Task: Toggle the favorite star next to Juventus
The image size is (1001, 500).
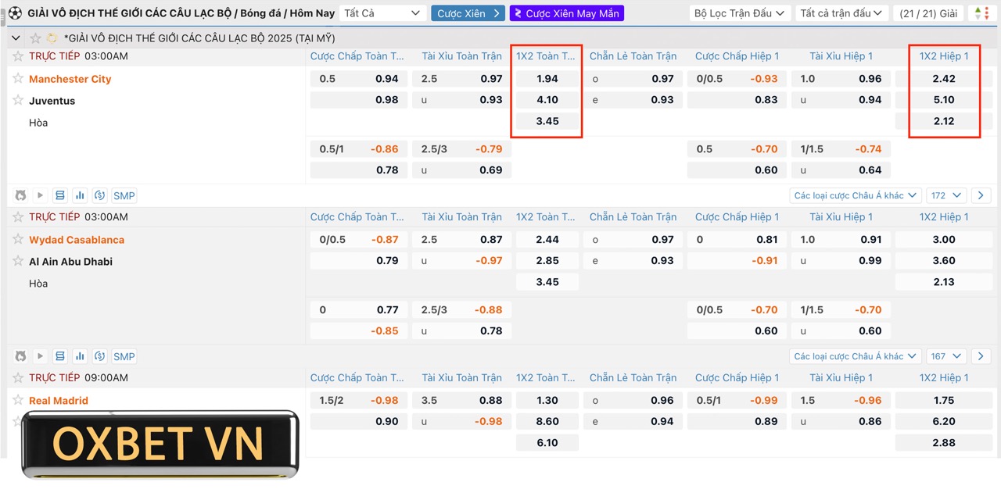Action: 18,100
